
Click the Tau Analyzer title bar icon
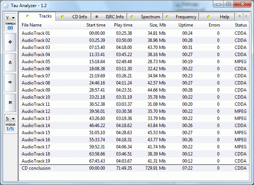(x=5, y=4)
